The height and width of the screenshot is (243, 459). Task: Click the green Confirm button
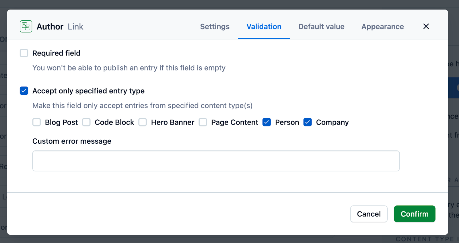[x=415, y=214]
